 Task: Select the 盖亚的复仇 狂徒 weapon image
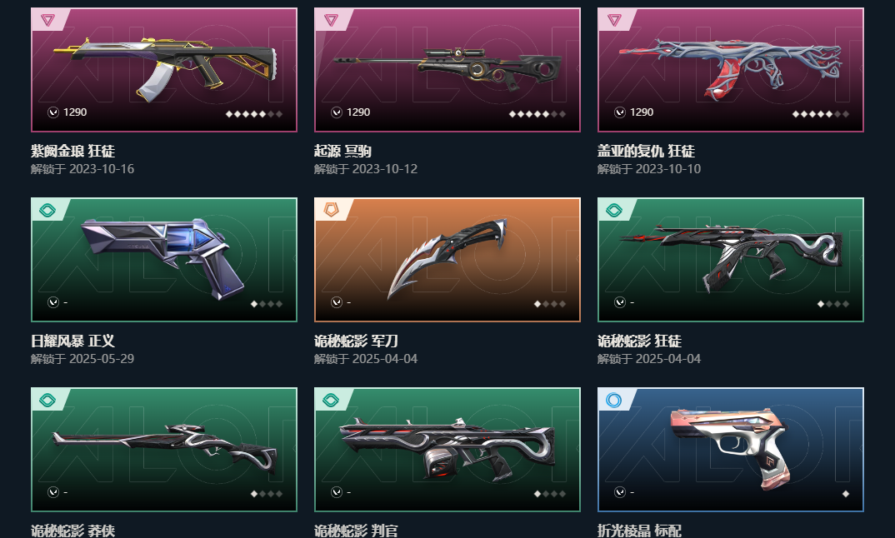731,68
